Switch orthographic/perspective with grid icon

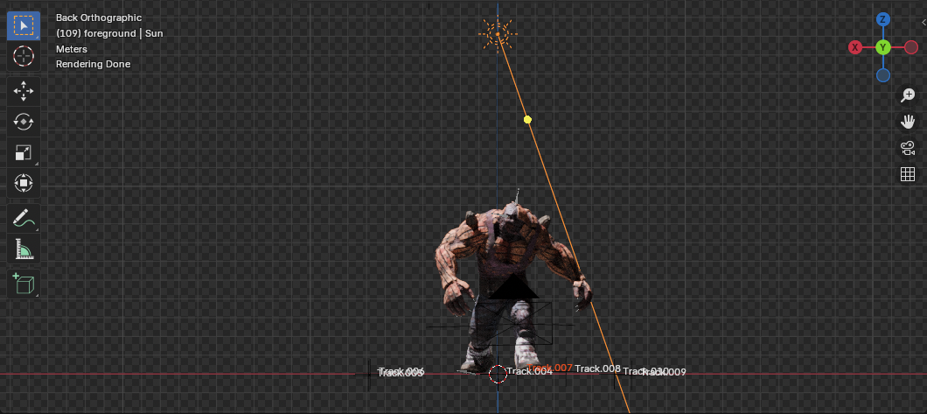908,174
